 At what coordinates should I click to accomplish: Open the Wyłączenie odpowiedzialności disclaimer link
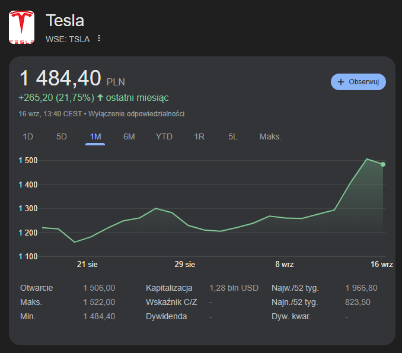click(136, 113)
